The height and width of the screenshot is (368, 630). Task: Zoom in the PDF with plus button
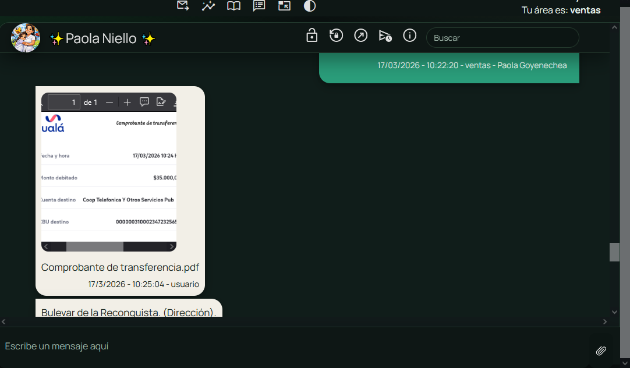click(128, 102)
